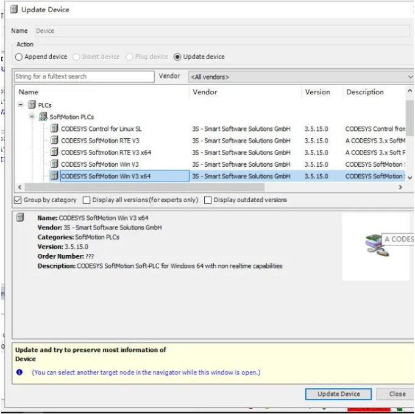Click the vertical scrollbar thumb of device list
Image resolution: width=415 pixels, height=414 pixels.
(410, 118)
